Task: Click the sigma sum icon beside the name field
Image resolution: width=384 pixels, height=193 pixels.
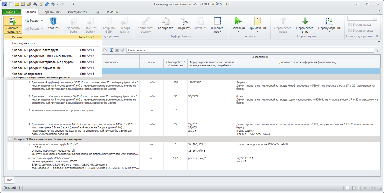Action: point(111,50)
